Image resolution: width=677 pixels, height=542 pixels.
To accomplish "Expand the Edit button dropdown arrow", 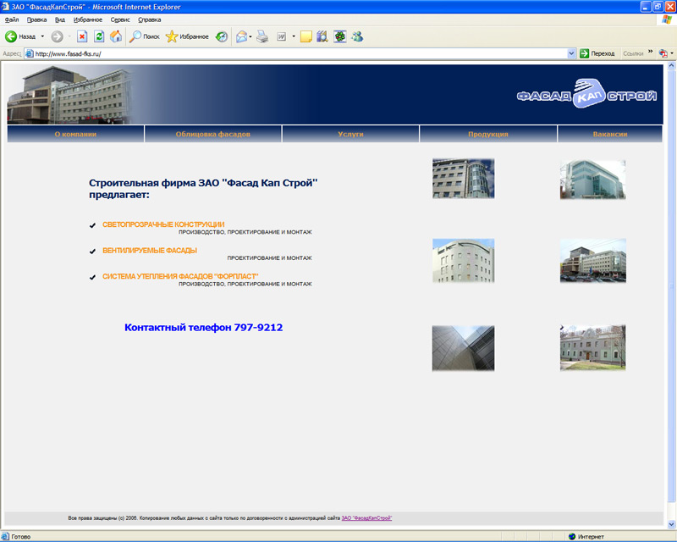I will click(x=294, y=36).
